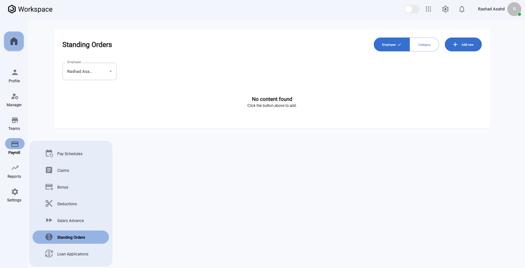
Task: Click the Add new button
Action: pos(463,45)
